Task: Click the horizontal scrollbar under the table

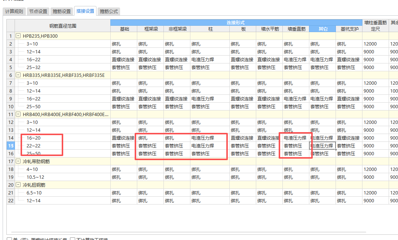Action: [x=189, y=232]
